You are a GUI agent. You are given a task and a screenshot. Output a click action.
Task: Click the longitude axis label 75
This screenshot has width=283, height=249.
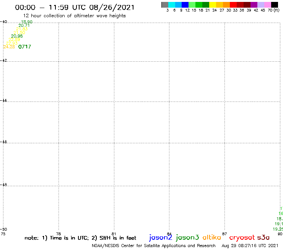click(x=3, y=234)
